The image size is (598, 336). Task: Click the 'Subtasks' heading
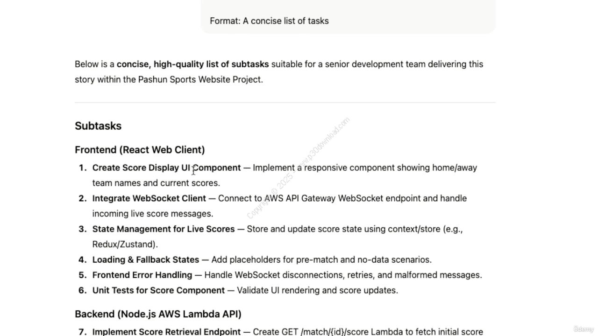[98, 126]
